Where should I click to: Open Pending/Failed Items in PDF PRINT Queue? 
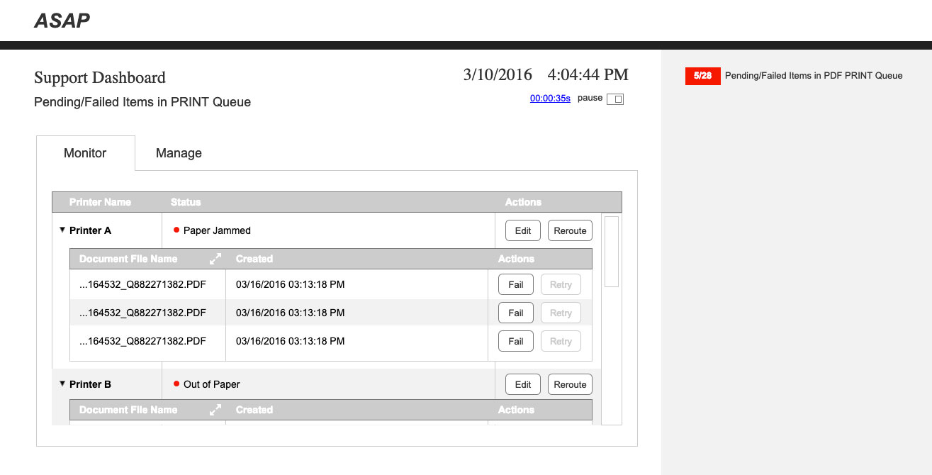click(814, 76)
